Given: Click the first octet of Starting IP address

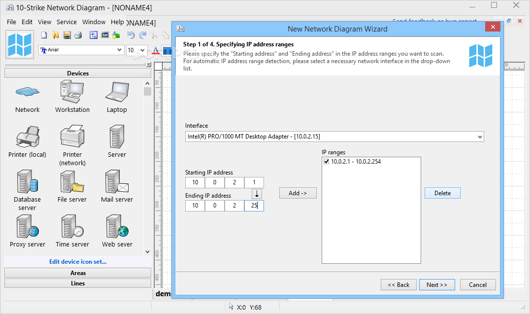Looking at the screenshot, I should pyautogui.click(x=195, y=182).
